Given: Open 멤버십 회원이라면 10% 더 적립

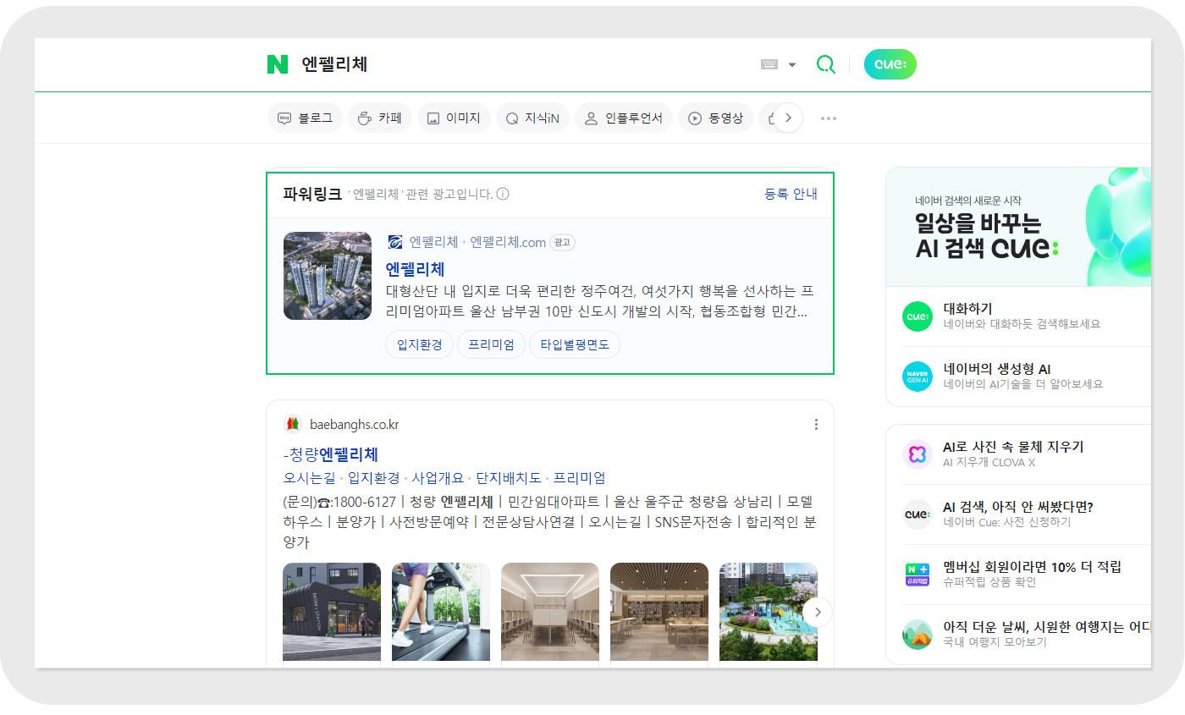Looking at the screenshot, I should 1032,567.
